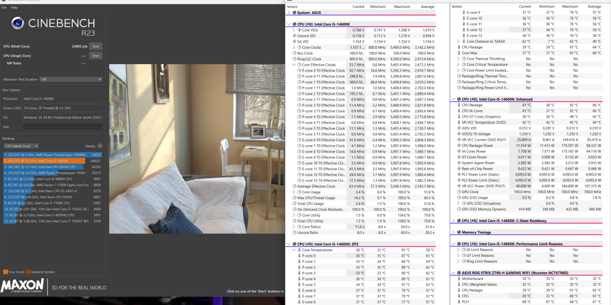611x305 pixels.
Task: Click the thermometer icon beside E-core 13
Action: point(464,36)
